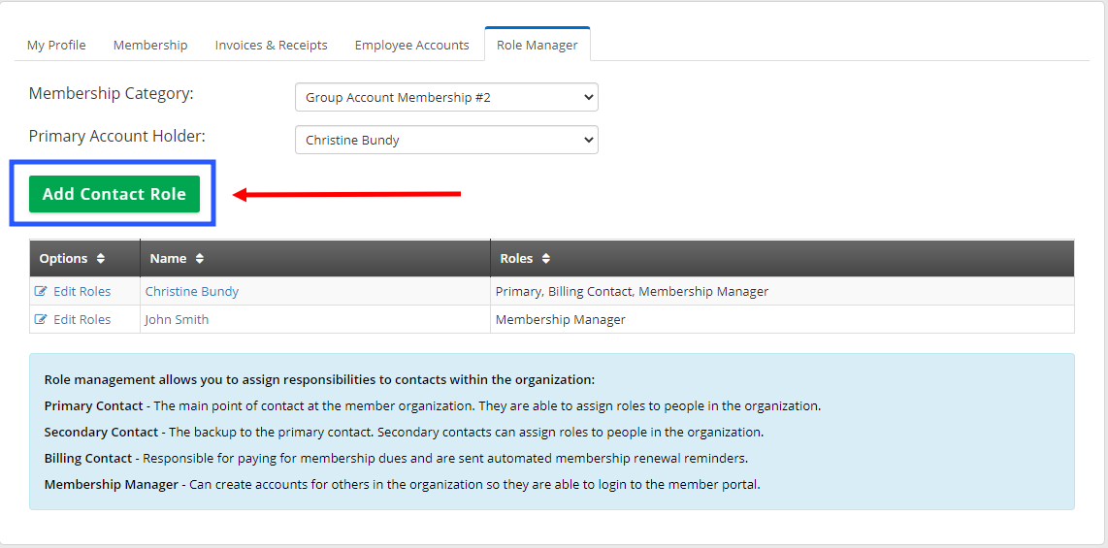Screen dimensions: 1108x548
Task: Select the Employee Accounts tab
Action: pyautogui.click(x=412, y=45)
